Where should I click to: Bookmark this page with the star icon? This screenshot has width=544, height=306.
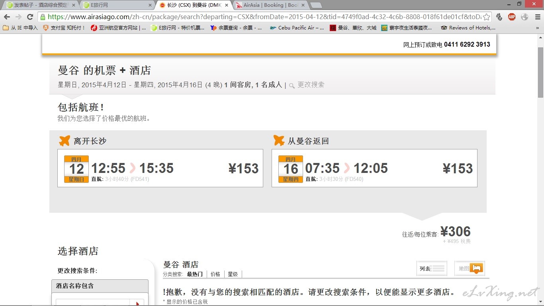(486, 17)
